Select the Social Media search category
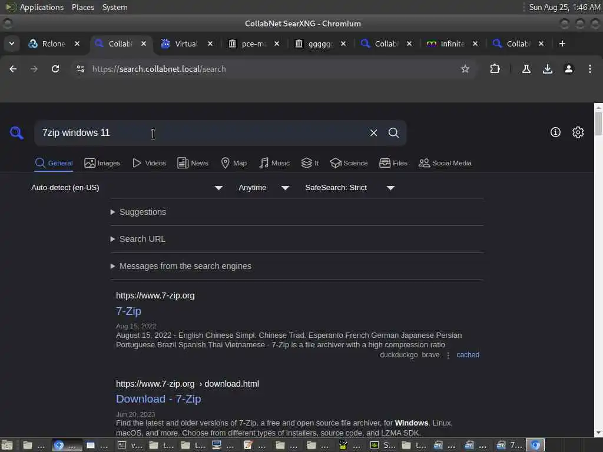Screen dimensions: 603x452 click(x=445, y=163)
